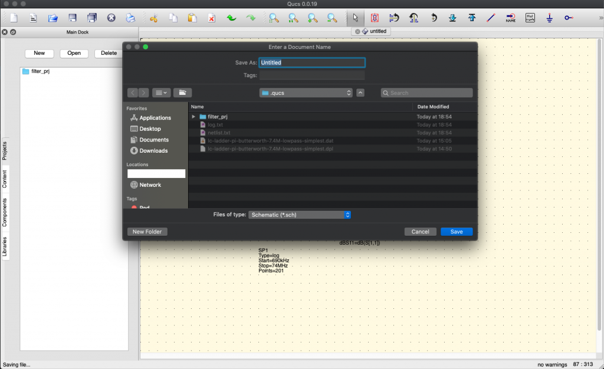
Task: Click the Delete project button
Action: [x=109, y=53]
